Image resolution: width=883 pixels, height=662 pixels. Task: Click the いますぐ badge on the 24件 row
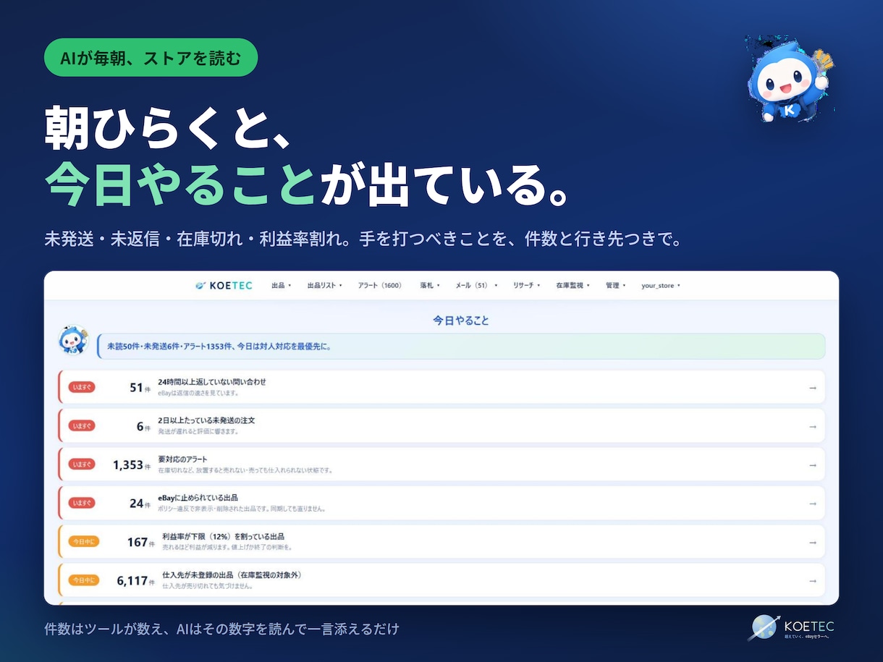[x=81, y=504]
